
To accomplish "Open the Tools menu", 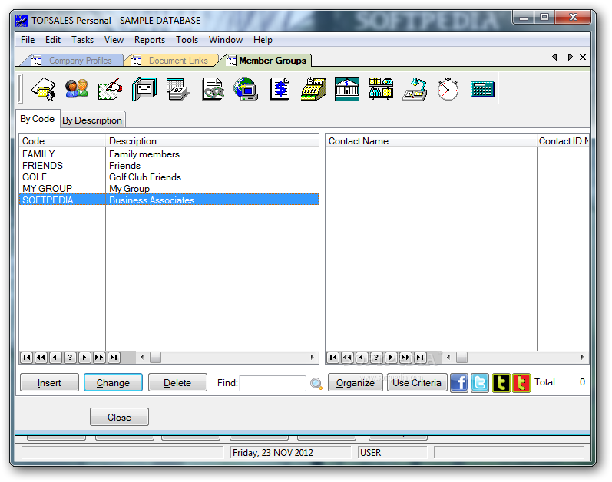I will 187,40.
